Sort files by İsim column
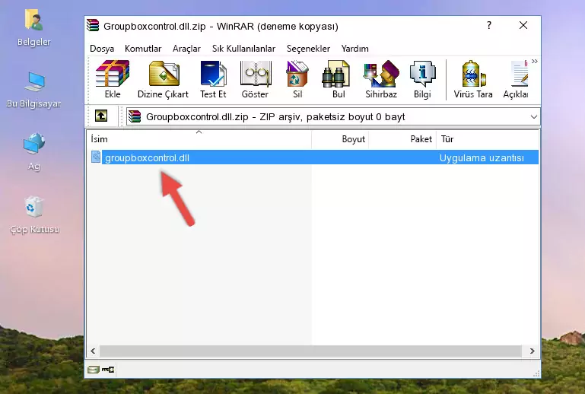The width and height of the screenshot is (585, 394). (199, 139)
